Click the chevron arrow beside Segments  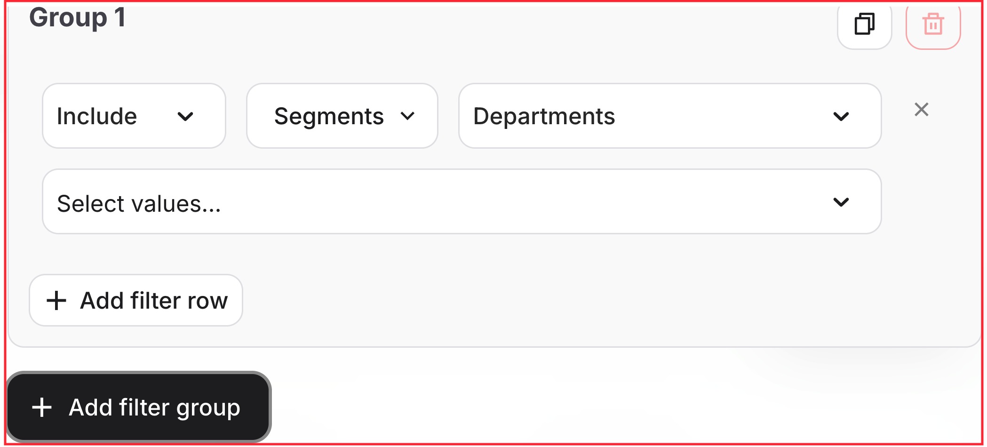(x=407, y=116)
